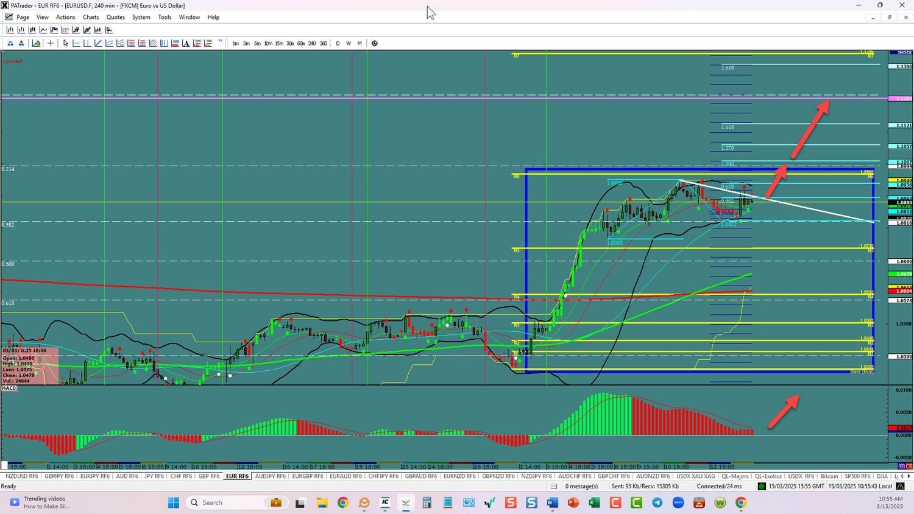The image size is (914, 514).
Task: Select the candlestick chart style icon
Action: click(32, 30)
